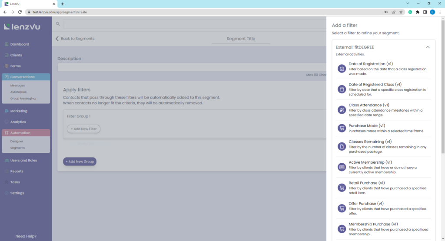The image size is (445, 241).
Task: Click the Classes Remaining filter icon
Action: (x=342, y=146)
